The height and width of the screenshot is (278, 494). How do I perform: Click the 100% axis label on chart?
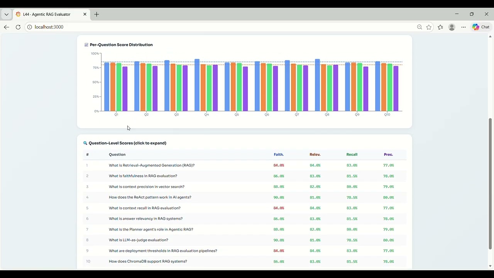point(95,53)
